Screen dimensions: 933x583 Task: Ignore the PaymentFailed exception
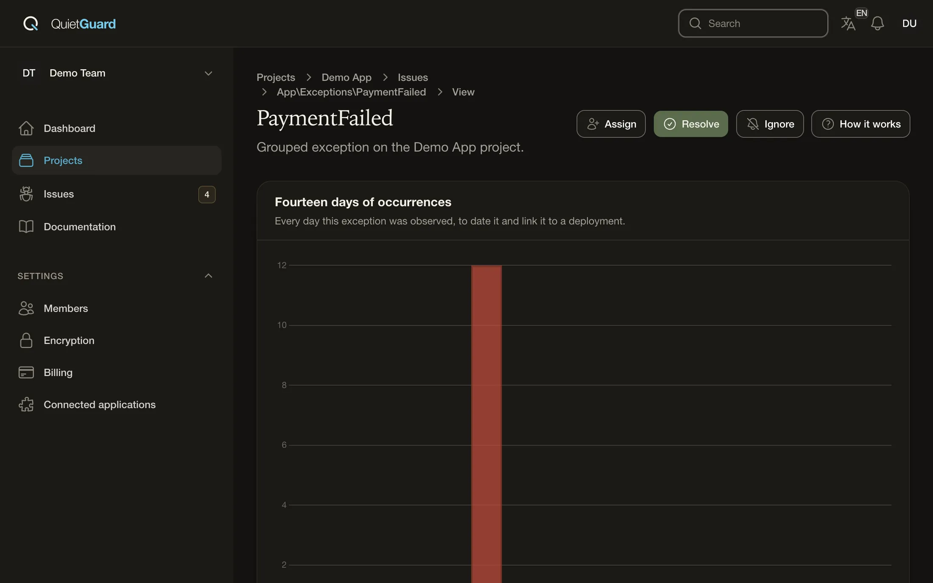(770, 124)
